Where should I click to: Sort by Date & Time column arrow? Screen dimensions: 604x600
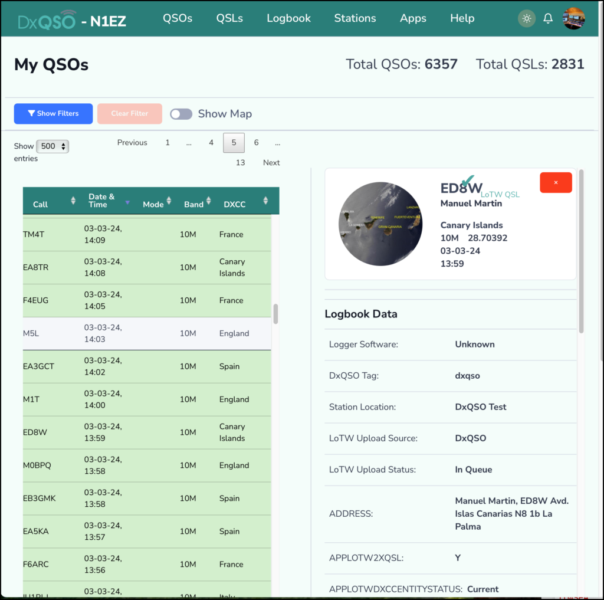127,202
